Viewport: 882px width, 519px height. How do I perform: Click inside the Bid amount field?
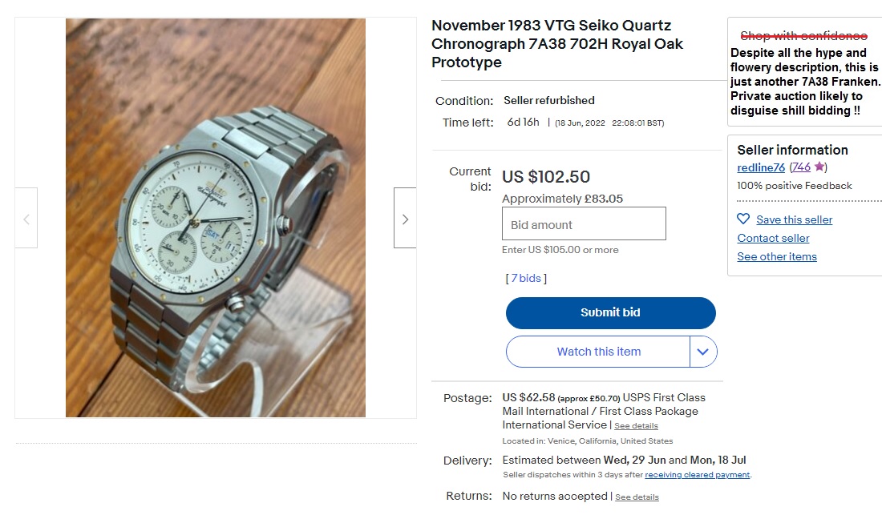coord(584,223)
